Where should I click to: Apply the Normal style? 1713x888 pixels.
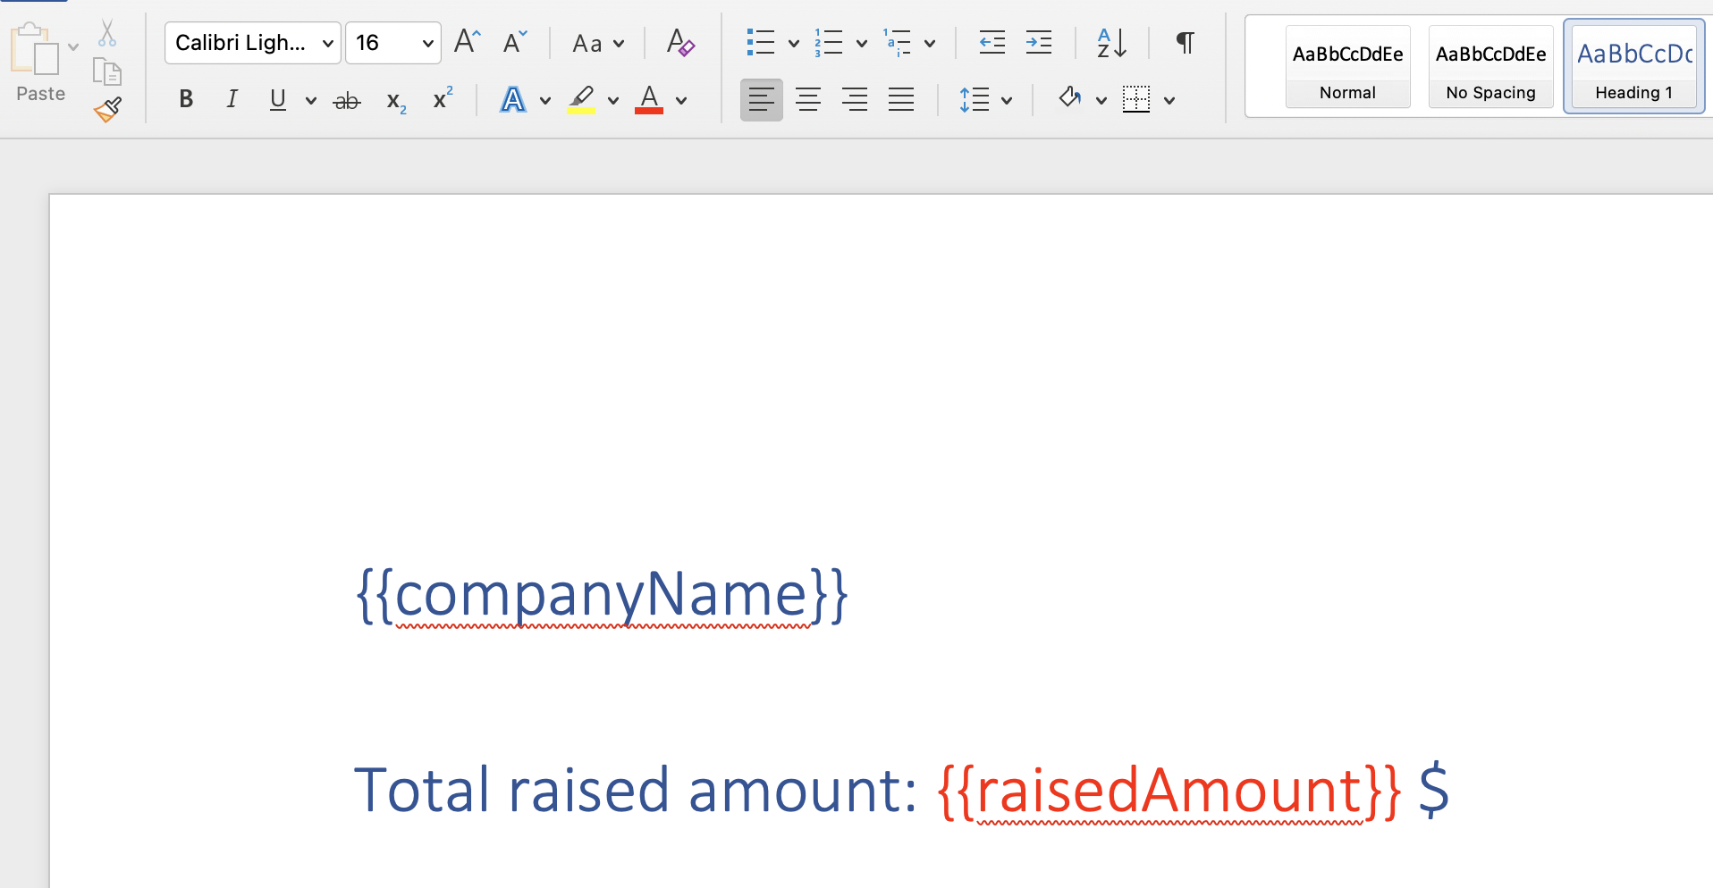click(1347, 67)
